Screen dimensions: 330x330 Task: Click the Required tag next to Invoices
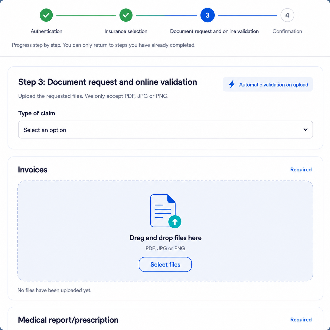coord(301,170)
